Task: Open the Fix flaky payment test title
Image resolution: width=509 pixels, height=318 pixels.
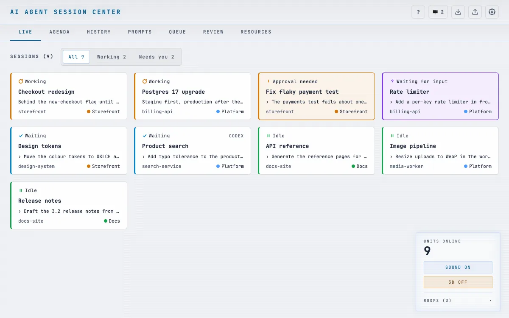Action: pos(302,92)
